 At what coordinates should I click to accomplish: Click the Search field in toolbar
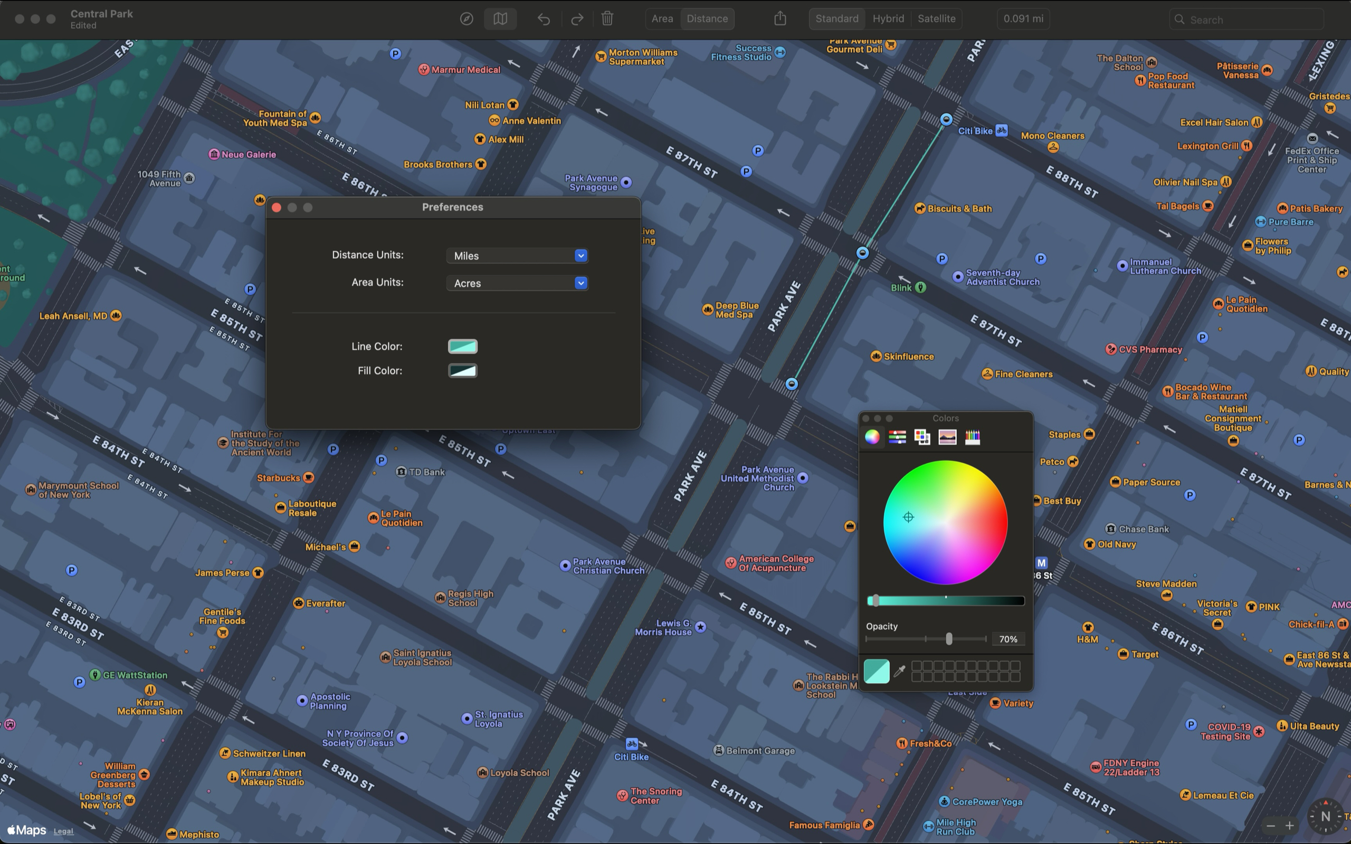1246,20
